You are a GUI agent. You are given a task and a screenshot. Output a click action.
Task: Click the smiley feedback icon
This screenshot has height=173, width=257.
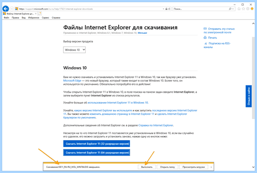[252, 9]
